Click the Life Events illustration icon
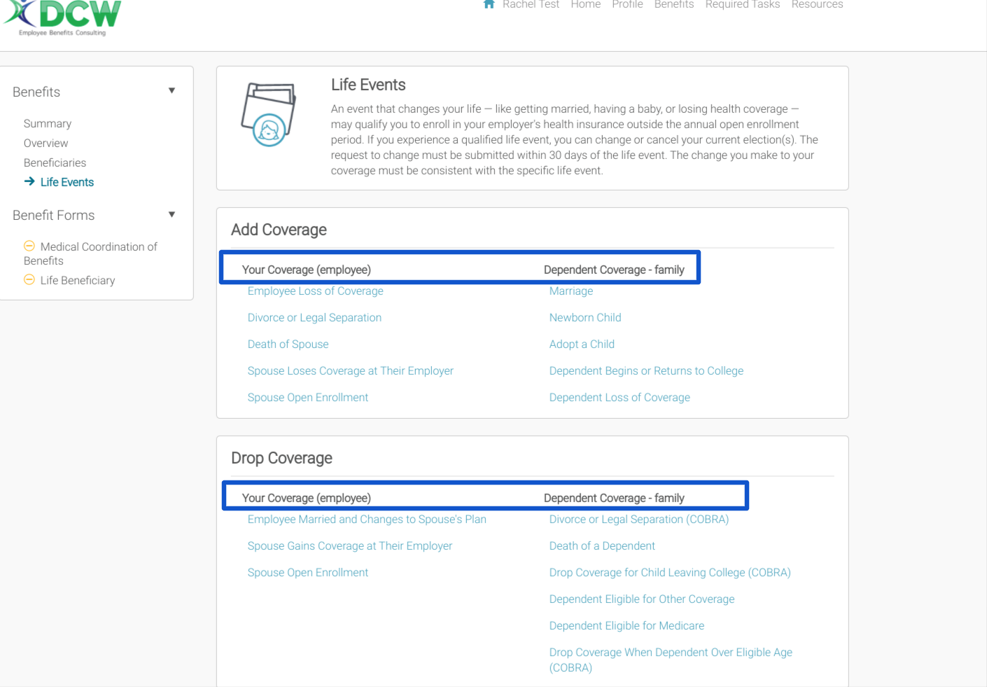987x687 pixels. [x=269, y=114]
